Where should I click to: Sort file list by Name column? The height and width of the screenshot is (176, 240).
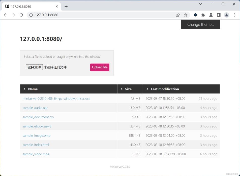33,89
